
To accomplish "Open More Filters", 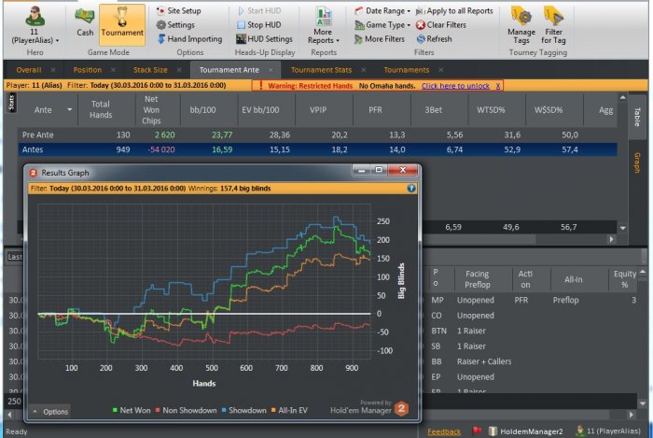I will [380, 39].
